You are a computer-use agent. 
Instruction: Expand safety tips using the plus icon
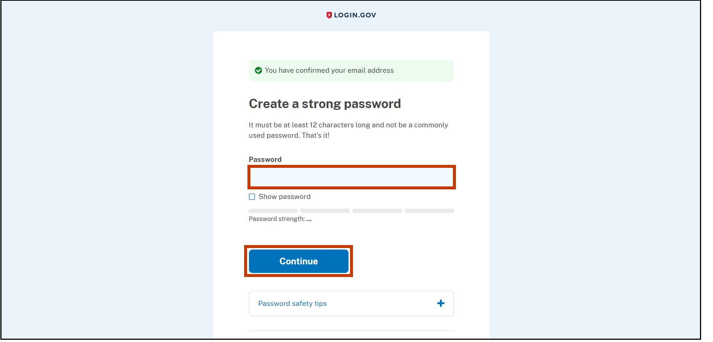(x=441, y=304)
